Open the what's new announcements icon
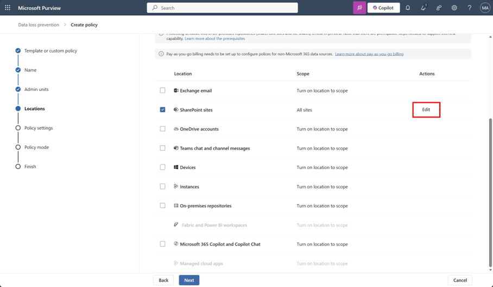Screen dimensions: 493x287 (x=424, y=8)
